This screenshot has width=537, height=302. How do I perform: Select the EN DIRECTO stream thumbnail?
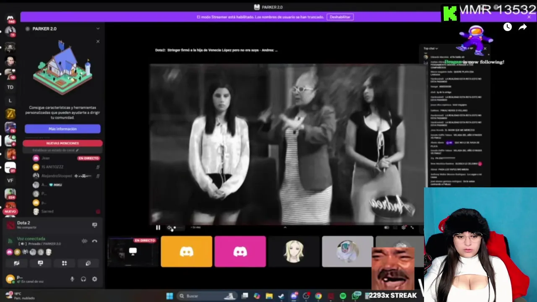coord(133,251)
